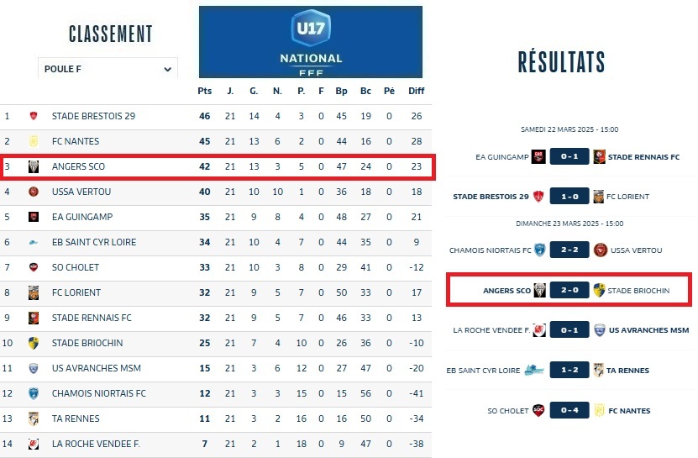The height and width of the screenshot is (458, 698).
Task: Open the U17 National FFF banner
Action: click(x=311, y=42)
